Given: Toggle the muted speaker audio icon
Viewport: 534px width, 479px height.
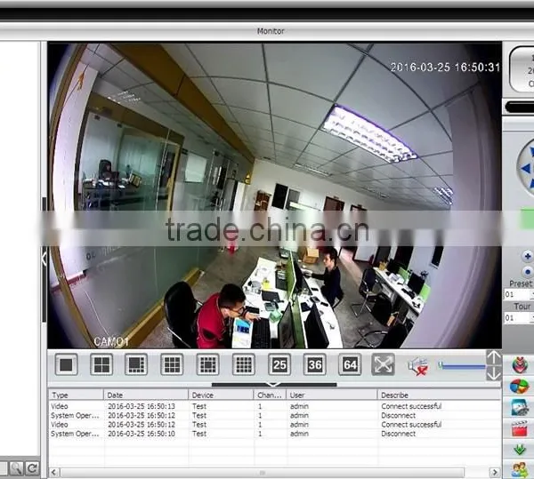Looking at the screenshot, I should coord(418,366).
